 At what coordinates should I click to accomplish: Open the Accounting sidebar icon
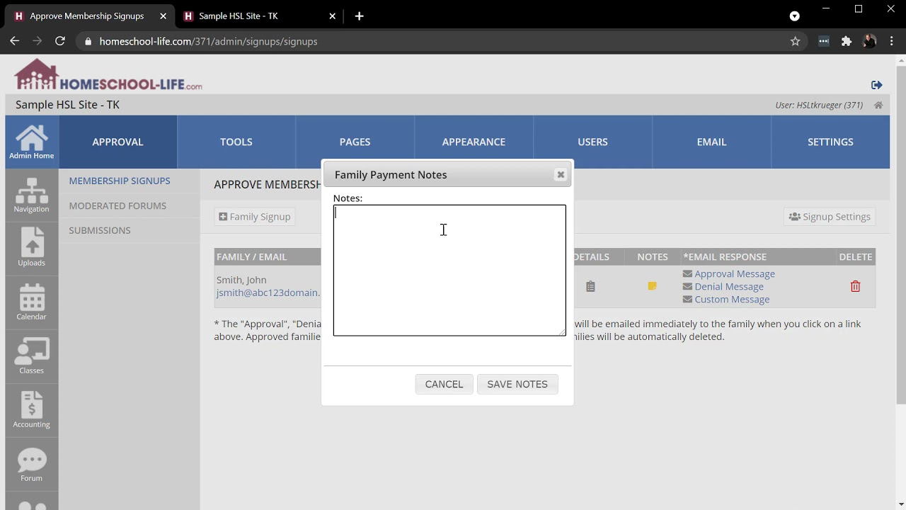point(31,409)
